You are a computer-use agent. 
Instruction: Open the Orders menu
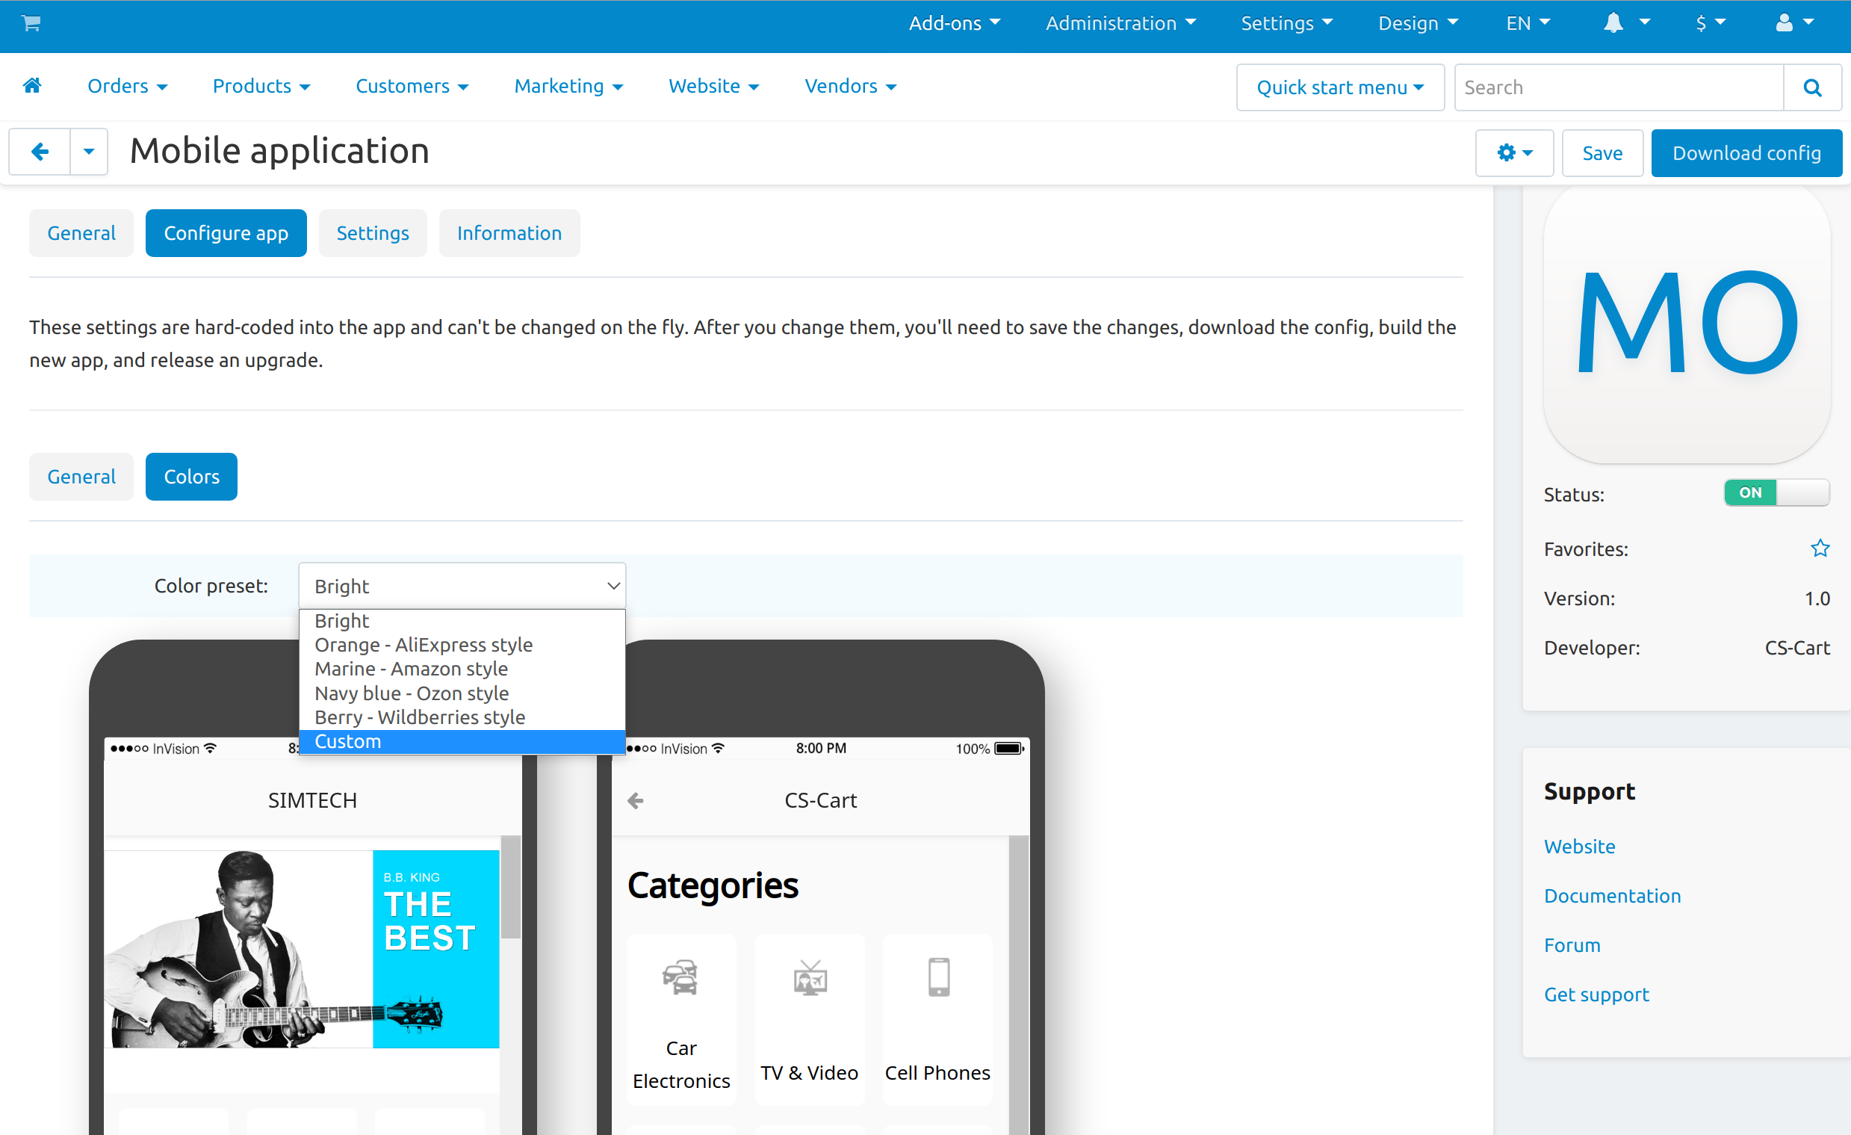point(127,87)
